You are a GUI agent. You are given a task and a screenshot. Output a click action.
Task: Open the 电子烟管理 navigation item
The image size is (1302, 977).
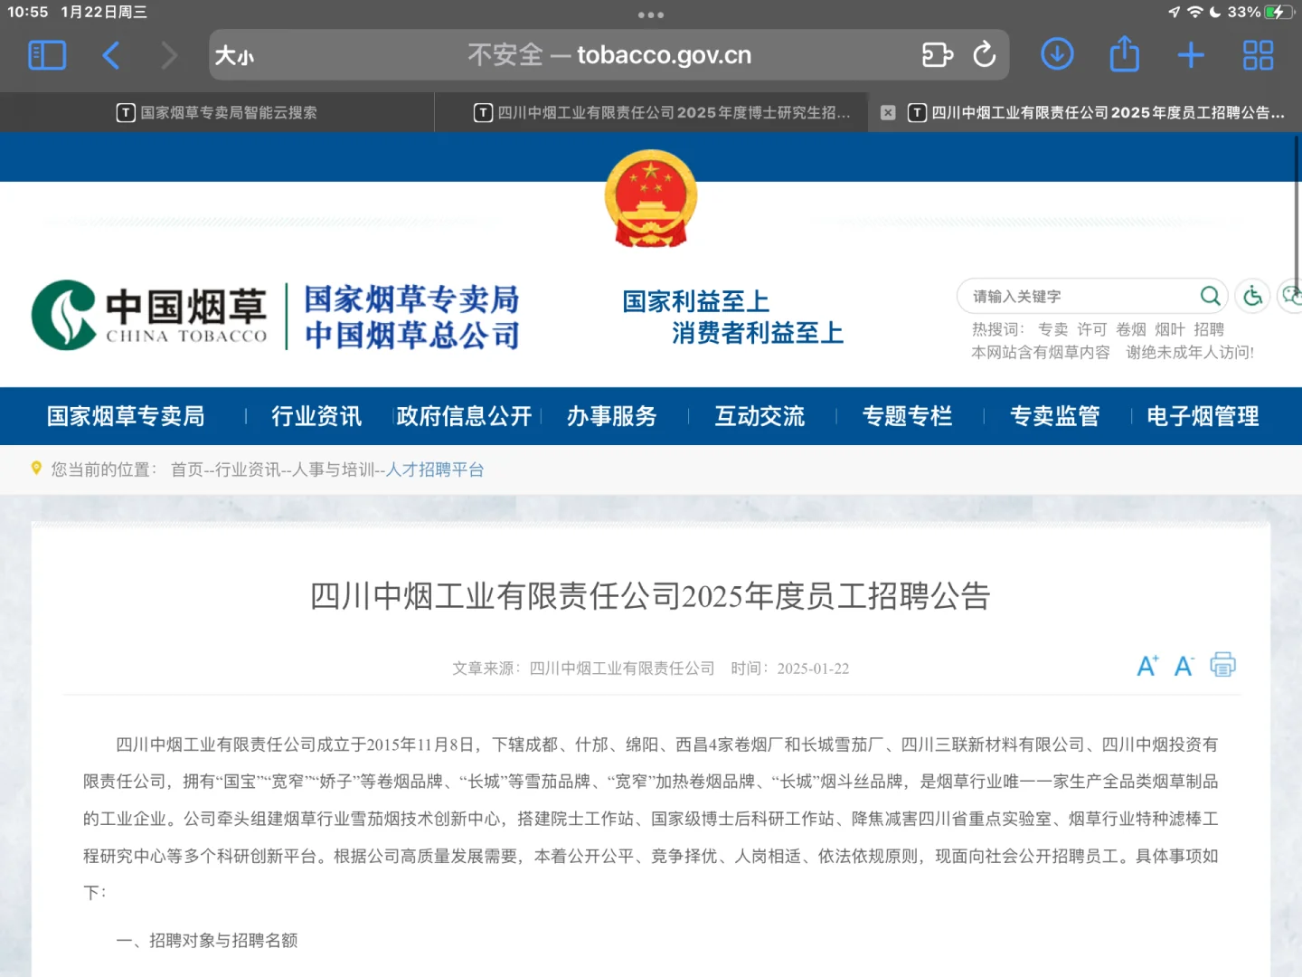[1203, 416]
